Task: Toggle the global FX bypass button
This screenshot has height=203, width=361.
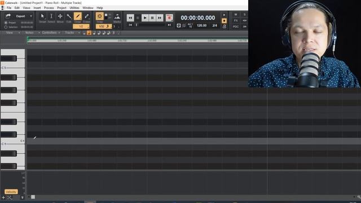Action: click(236, 20)
